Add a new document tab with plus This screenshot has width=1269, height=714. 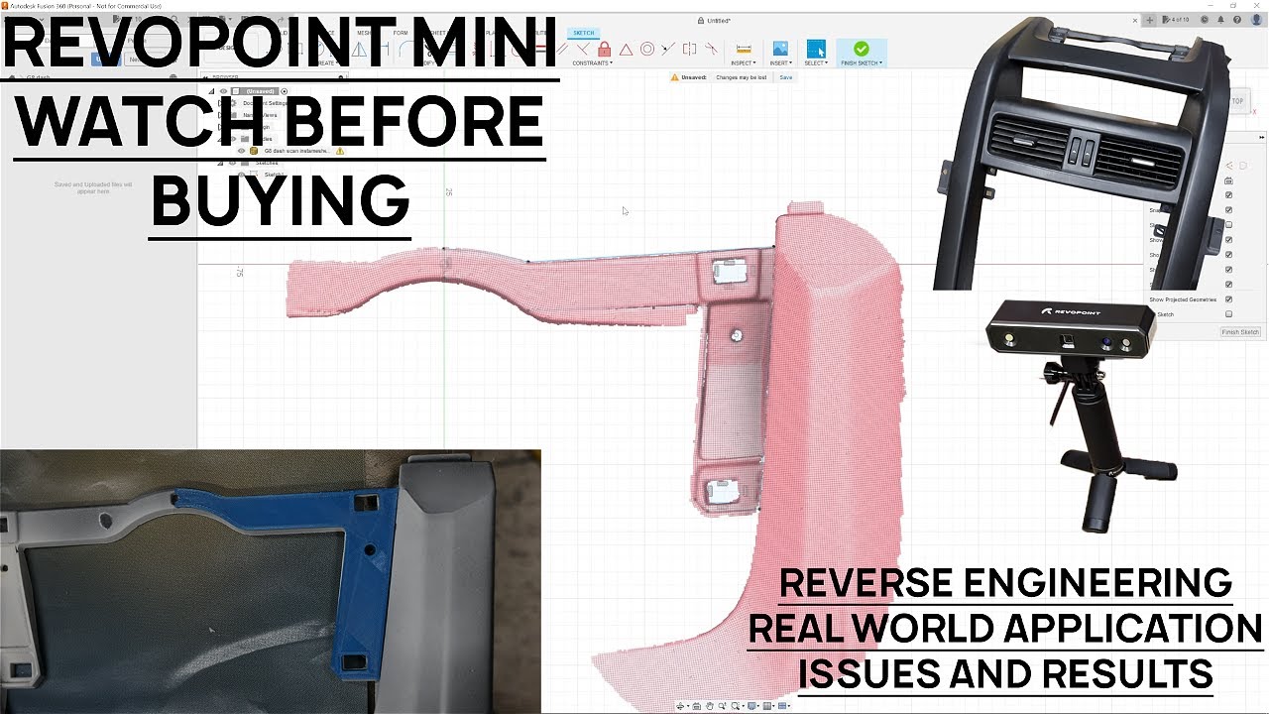click(x=1150, y=20)
